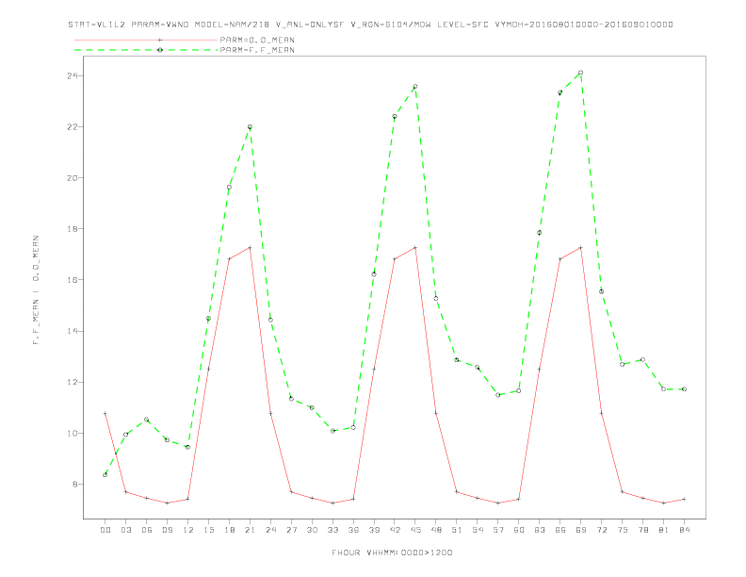Click the chart title text starting 'STAT=VL1L2'
The image size is (746, 577).
(x=370, y=25)
